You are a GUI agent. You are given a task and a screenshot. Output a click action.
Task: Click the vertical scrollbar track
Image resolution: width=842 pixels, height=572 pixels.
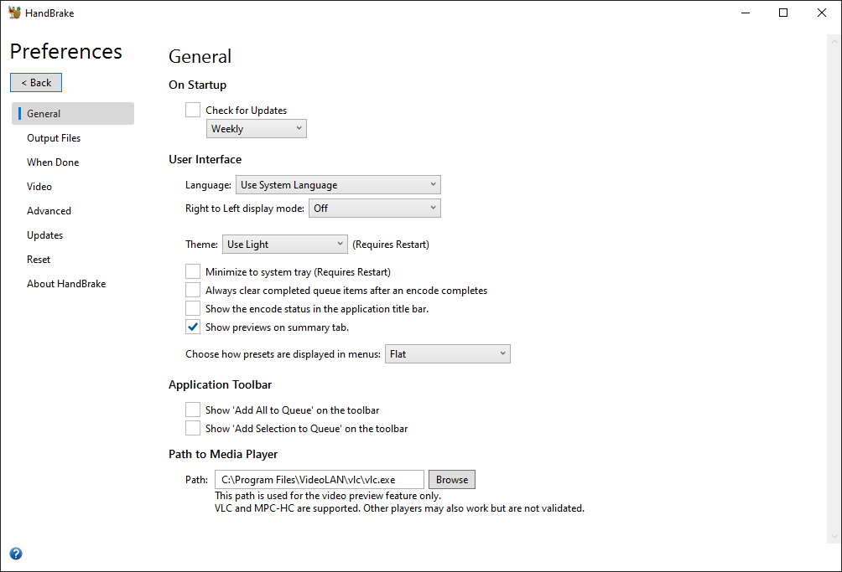(x=834, y=290)
